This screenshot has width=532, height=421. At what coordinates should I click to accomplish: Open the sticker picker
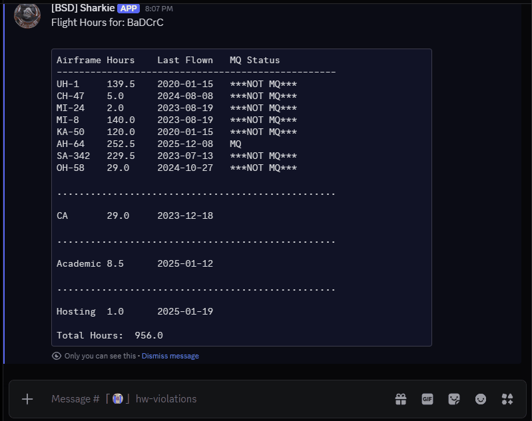coord(454,399)
